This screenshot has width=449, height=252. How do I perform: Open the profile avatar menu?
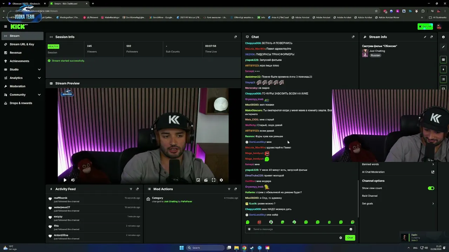point(438,27)
